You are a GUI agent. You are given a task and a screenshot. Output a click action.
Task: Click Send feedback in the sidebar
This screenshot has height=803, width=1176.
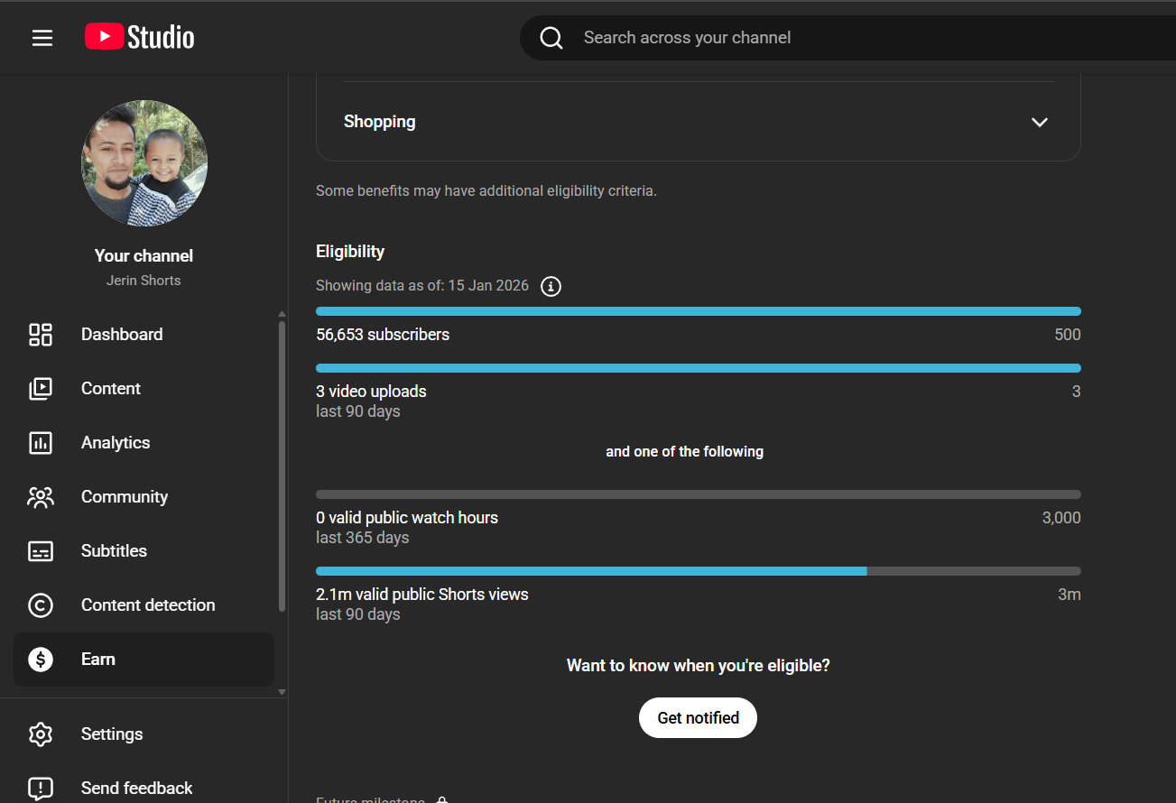[136, 789]
